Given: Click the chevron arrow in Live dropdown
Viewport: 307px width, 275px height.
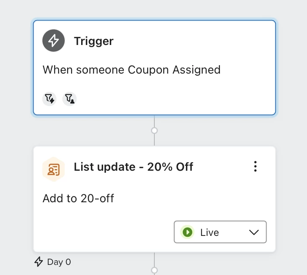Looking at the screenshot, I should pyautogui.click(x=254, y=233).
